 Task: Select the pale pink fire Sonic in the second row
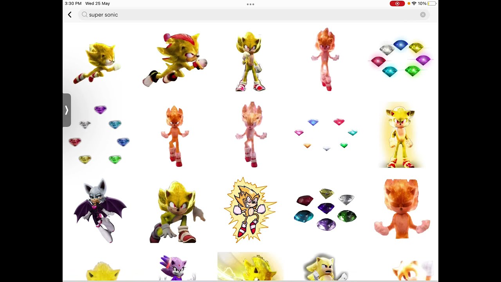[251, 134]
